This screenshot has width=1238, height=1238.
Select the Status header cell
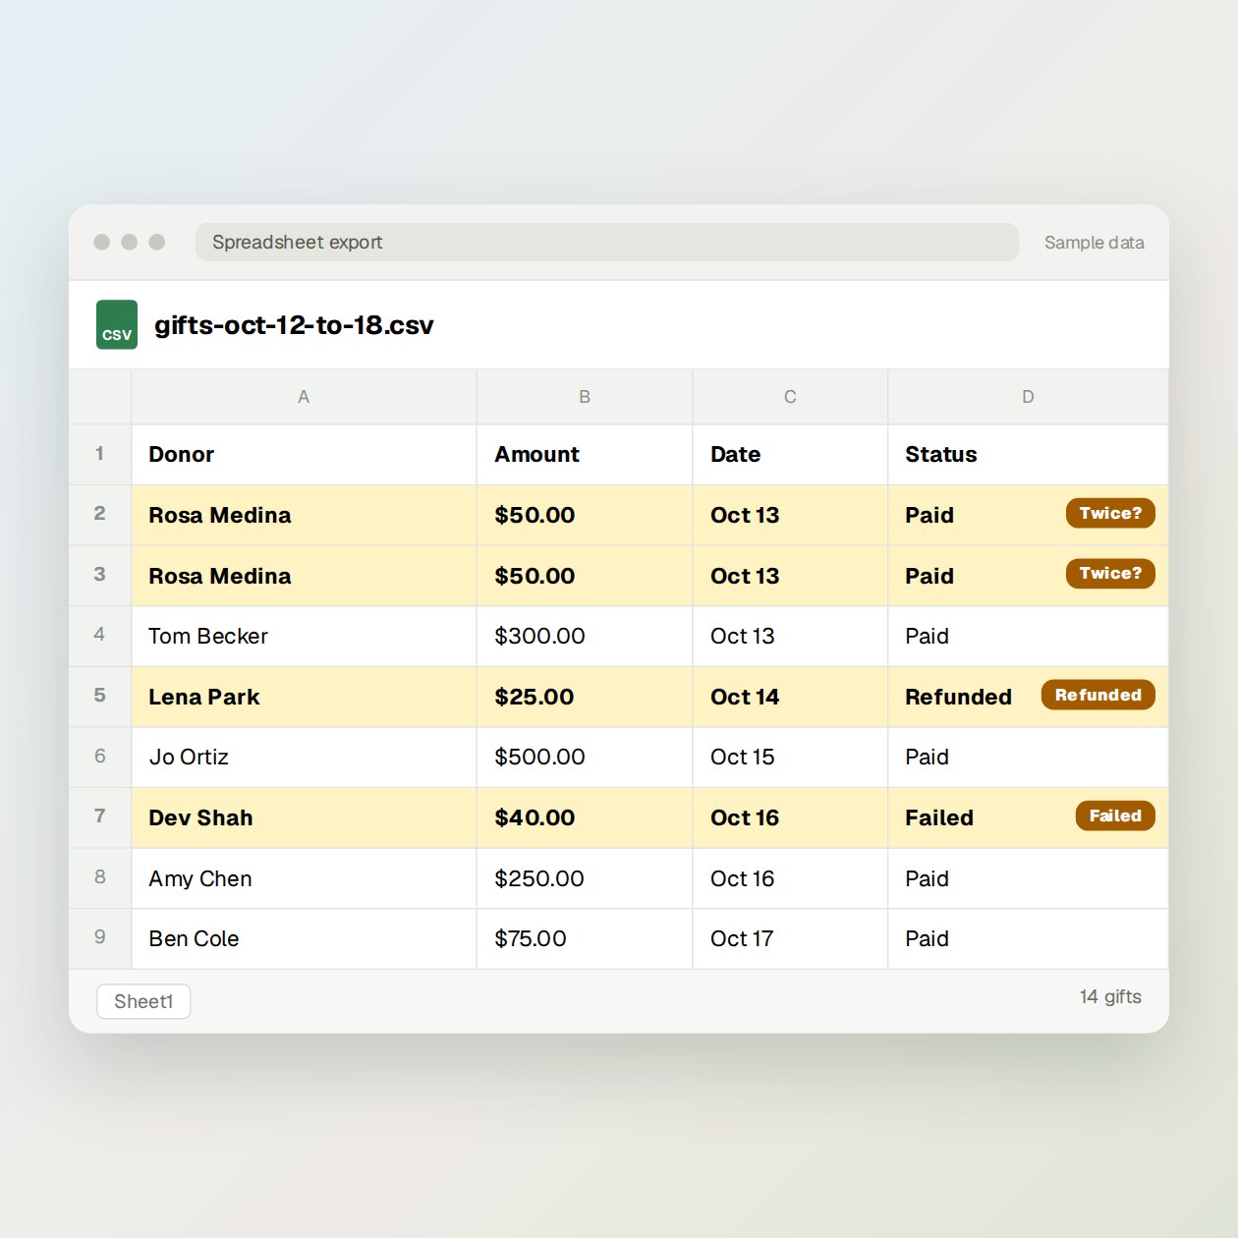point(1028,454)
